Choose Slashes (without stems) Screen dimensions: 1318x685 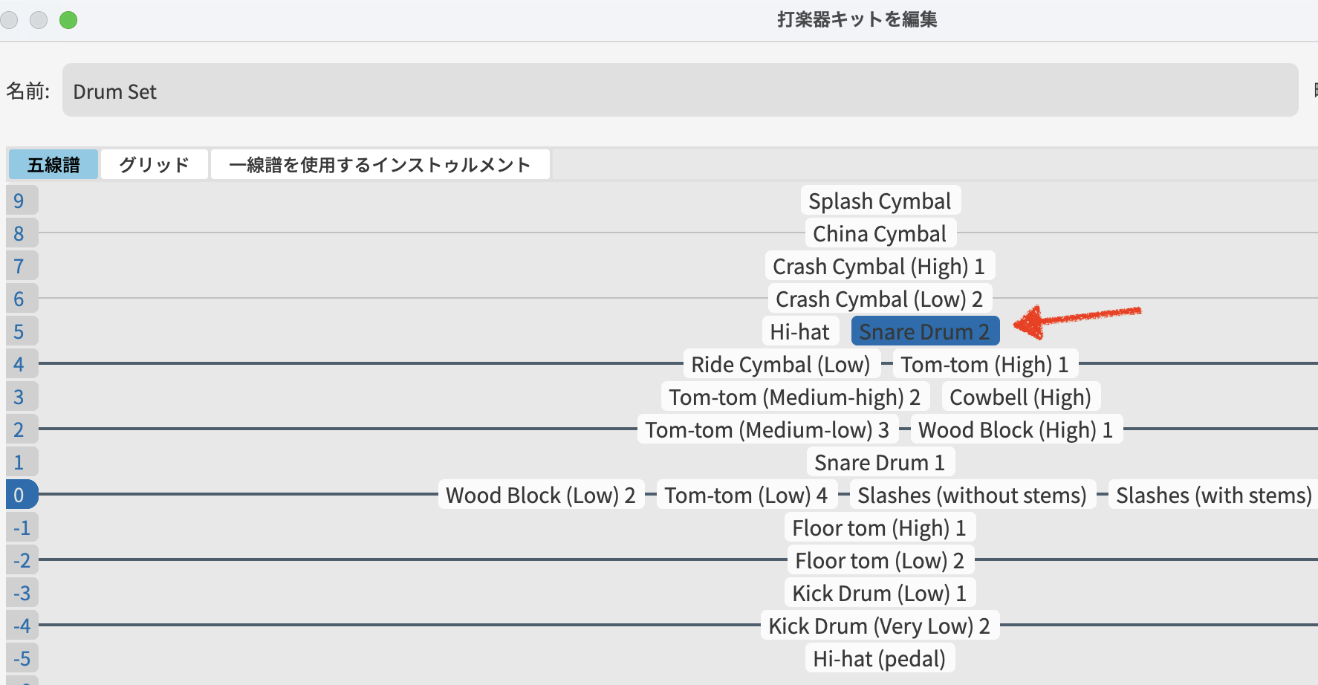tap(972, 495)
